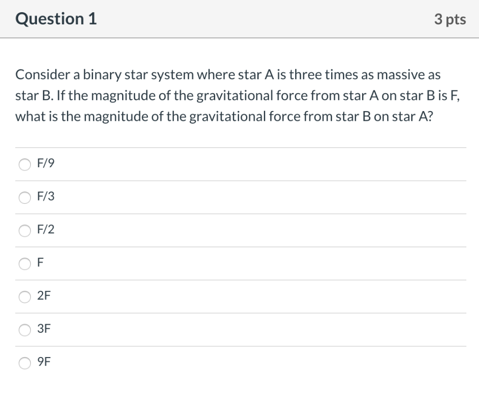The height and width of the screenshot is (395, 479).
Task: Click the F answer label text
Action: tap(40, 263)
